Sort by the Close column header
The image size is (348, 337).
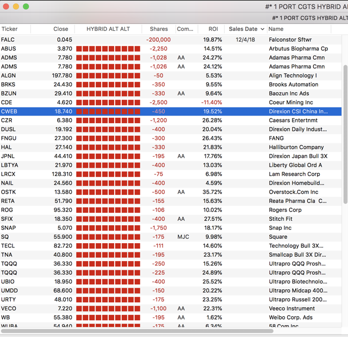[x=60, y=29]
